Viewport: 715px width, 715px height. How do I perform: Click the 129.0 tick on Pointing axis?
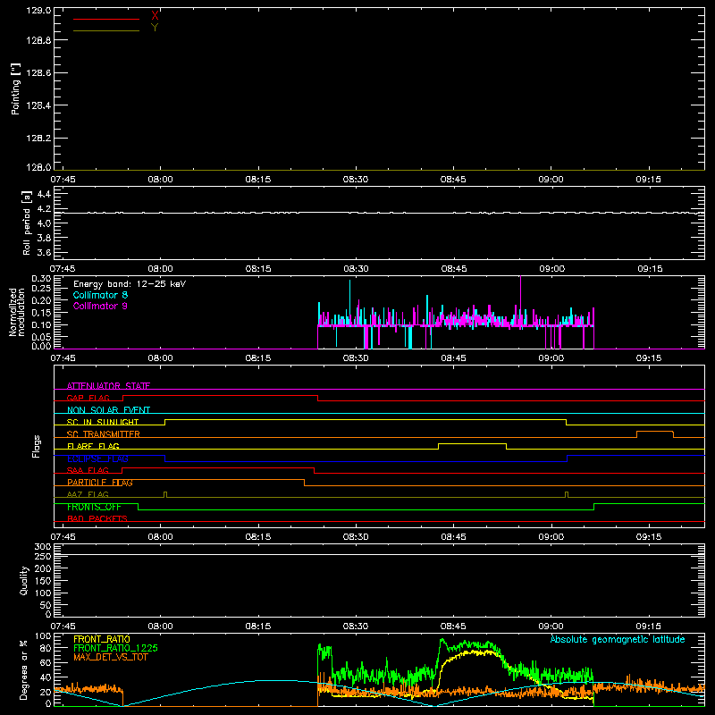[x=38, y=11]
